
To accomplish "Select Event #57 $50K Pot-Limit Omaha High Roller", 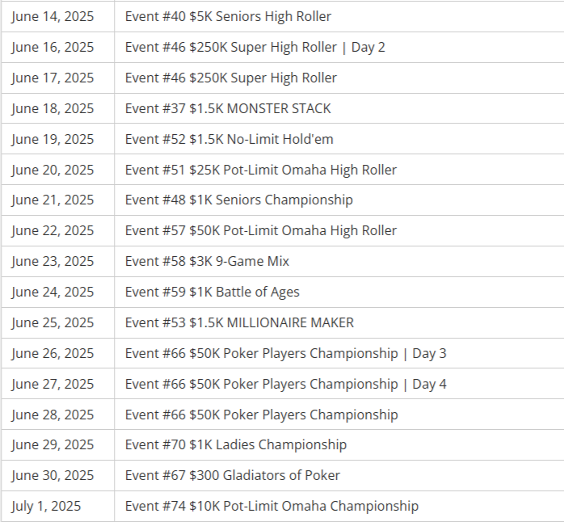I will pyautogui.click(x=260, y=230).
